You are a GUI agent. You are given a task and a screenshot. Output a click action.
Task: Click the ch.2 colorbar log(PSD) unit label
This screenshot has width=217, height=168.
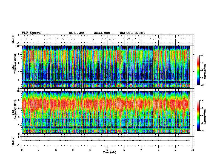(205, 117)
